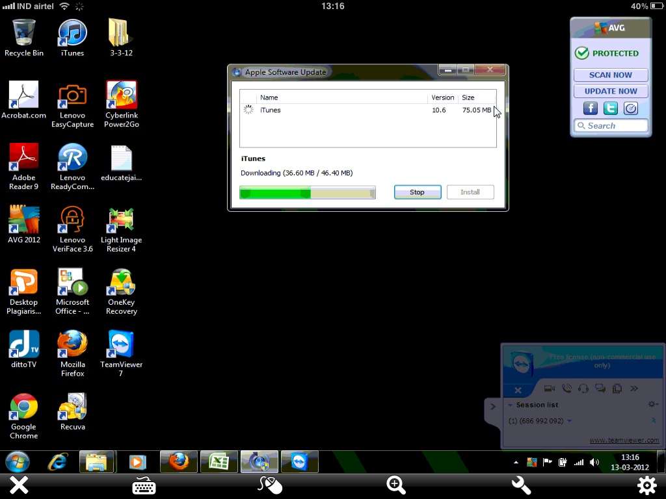Screen dimensions: 666x499
Task: Expand more TeamViewer panel tools chevron
Action: click(634, 389)
